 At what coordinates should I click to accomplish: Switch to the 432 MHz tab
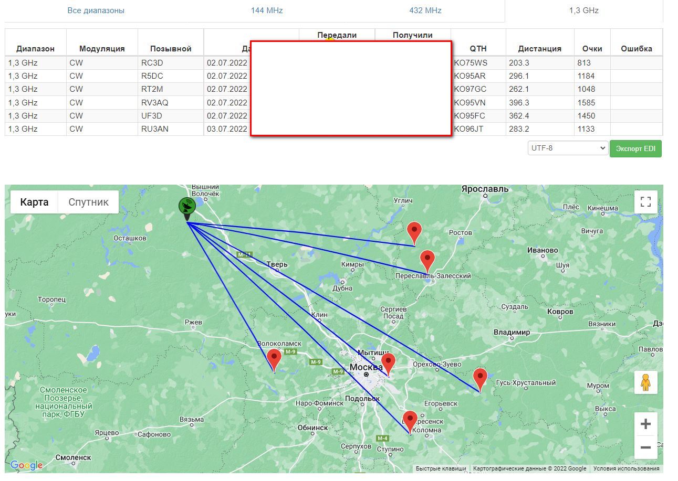coord(425,10)
